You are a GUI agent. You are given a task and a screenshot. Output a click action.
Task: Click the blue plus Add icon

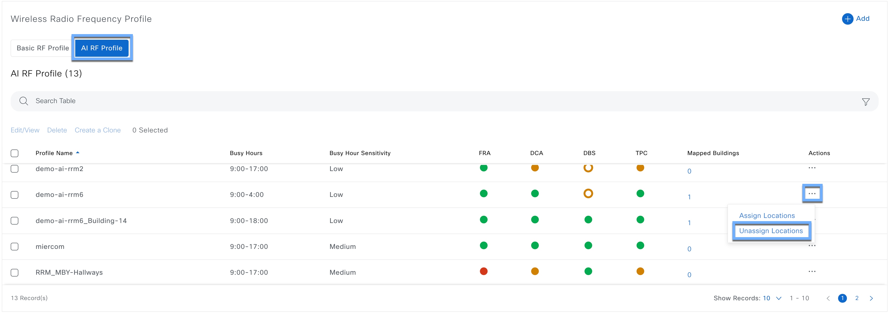click(847, 19)
